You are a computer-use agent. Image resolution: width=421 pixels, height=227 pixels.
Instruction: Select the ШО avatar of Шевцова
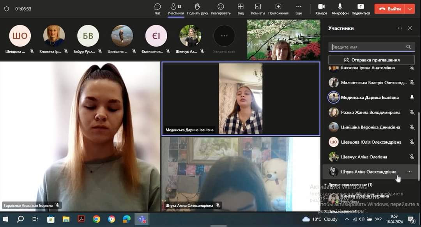pyautogui.click(x=20, y=36)
